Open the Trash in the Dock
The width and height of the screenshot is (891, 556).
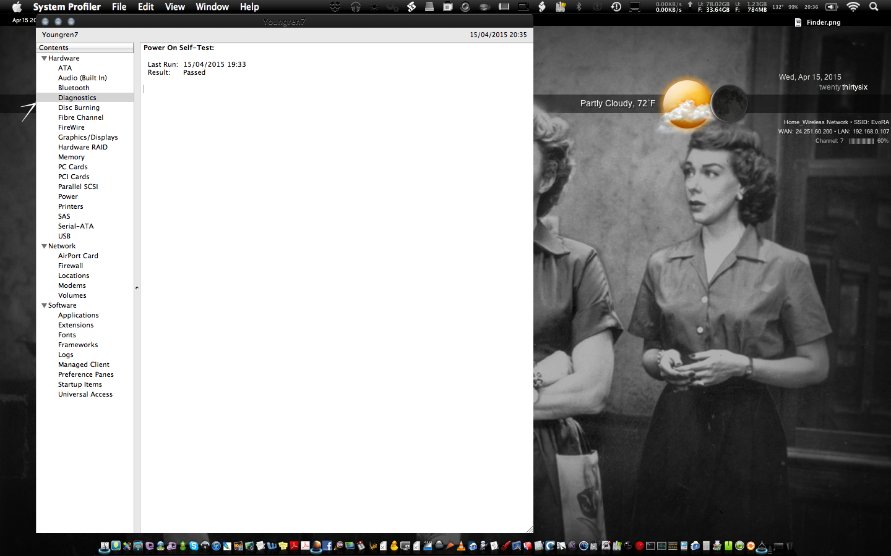point(790,545)
